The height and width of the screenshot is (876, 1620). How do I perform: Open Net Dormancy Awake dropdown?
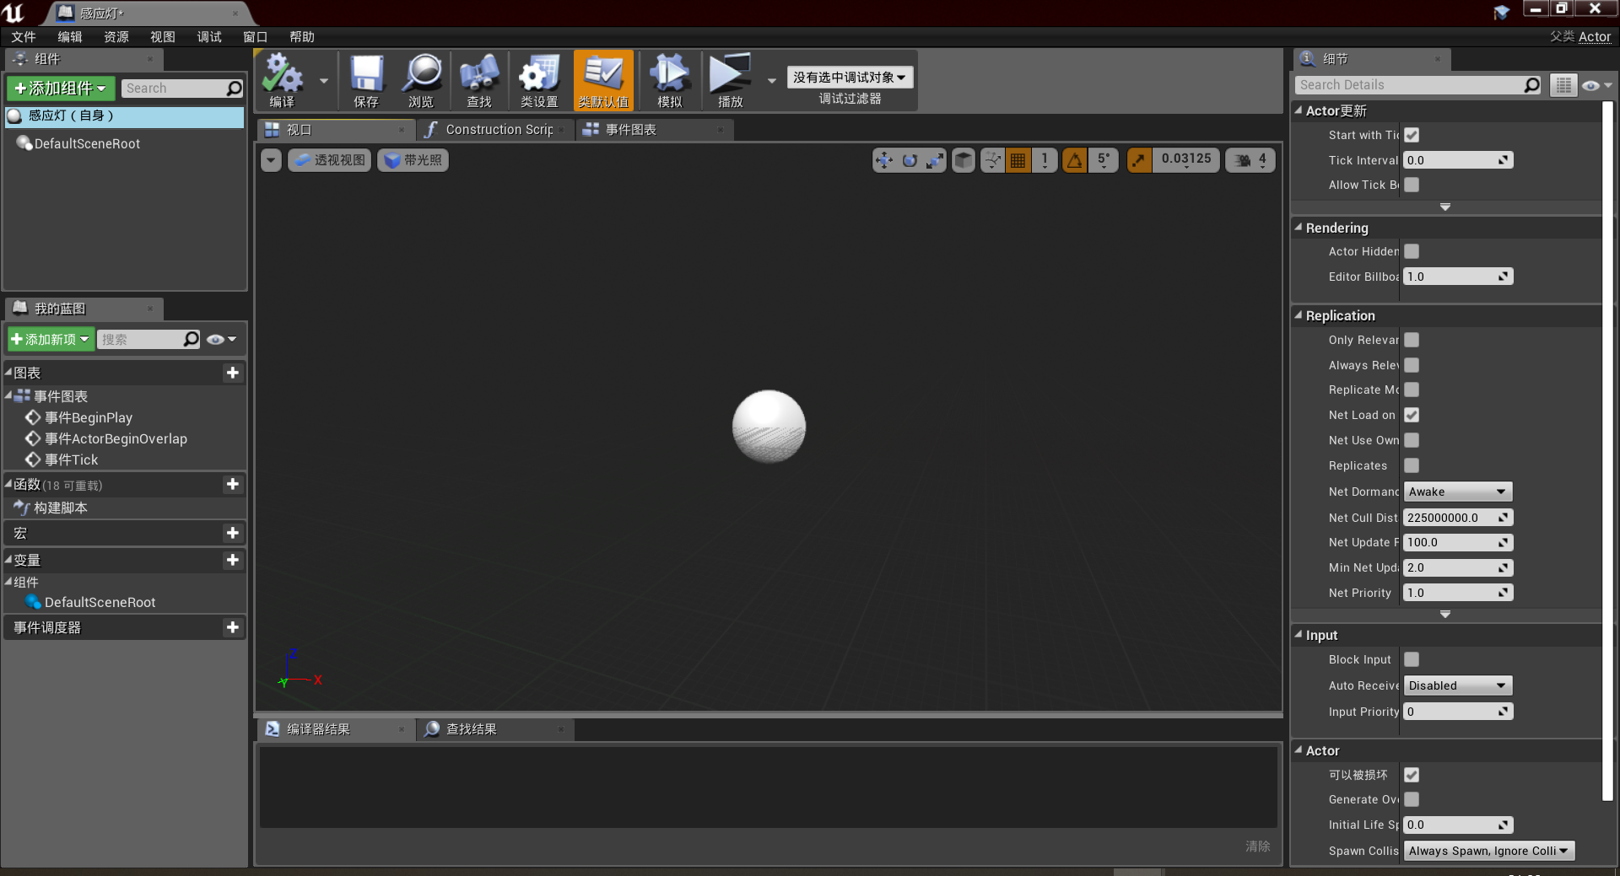(x=1457, y=492)
